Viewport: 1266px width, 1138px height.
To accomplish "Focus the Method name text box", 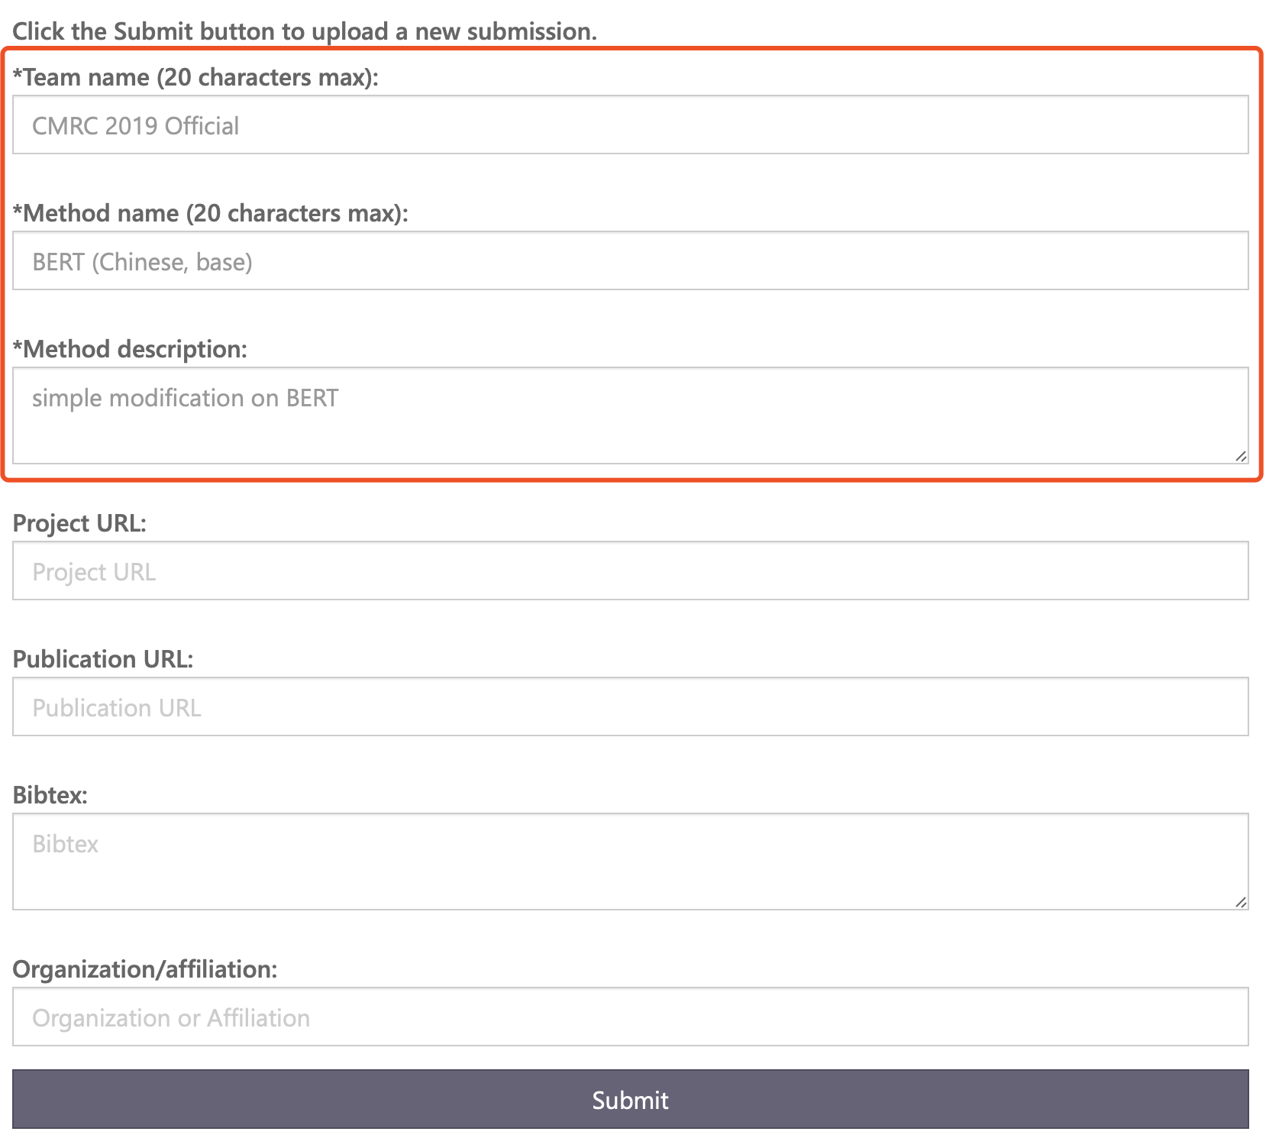I will pyautogui.click(x=630, y=260).
